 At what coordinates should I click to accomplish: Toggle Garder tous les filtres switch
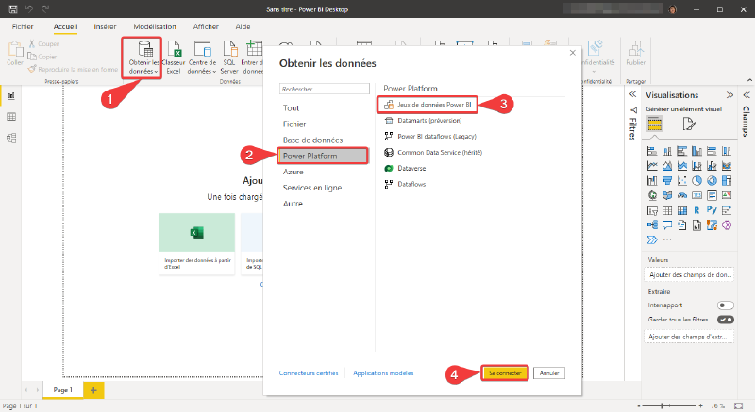pos(725,320)
